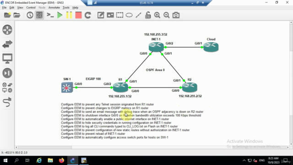Open console connect to all nodes
The height and width of the screenshot is (165, 293).
tap(50, 15)
